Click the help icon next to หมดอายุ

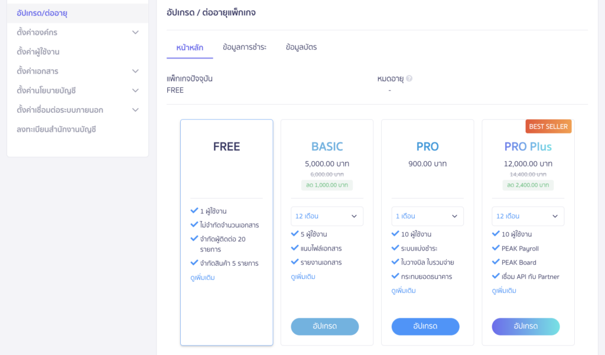pyautogui.click(x=409, y=79)
